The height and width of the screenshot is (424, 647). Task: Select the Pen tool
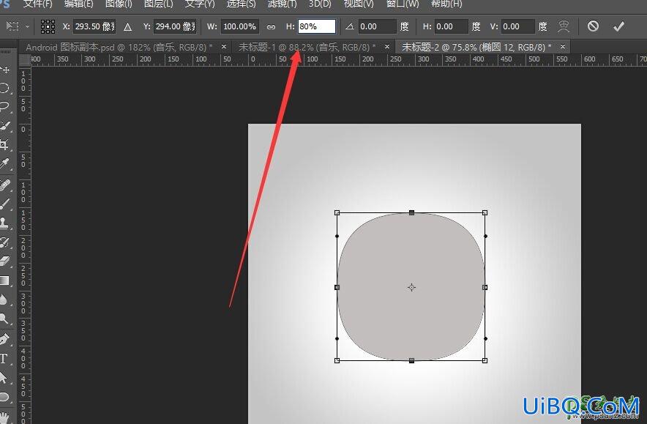(x=4, y=339)
